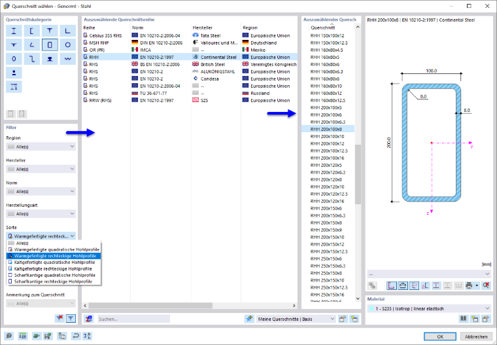The image size is (497, 345).
Task: Choose Warmgefertigte quadratische Hohlprofile option
Action: [54, 249]
